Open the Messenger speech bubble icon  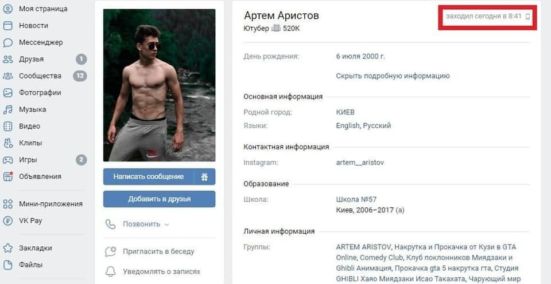coord(7,42)
